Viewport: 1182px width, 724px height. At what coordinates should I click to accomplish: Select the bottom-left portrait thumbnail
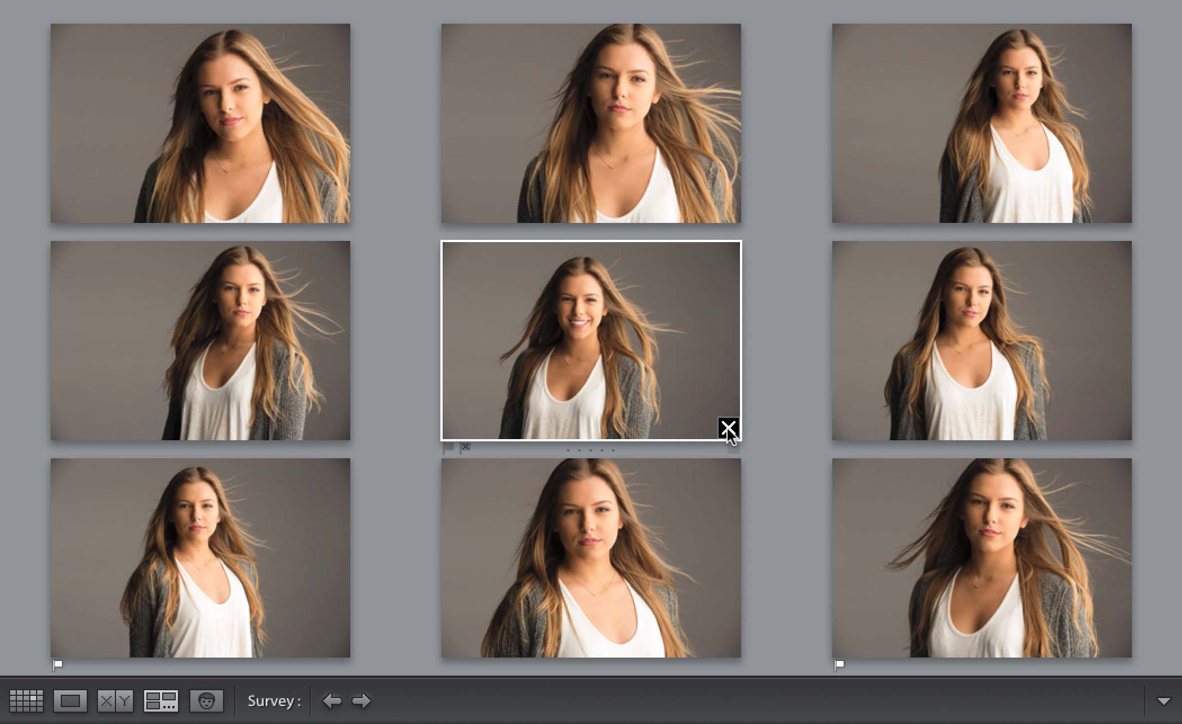click(200, 557)
